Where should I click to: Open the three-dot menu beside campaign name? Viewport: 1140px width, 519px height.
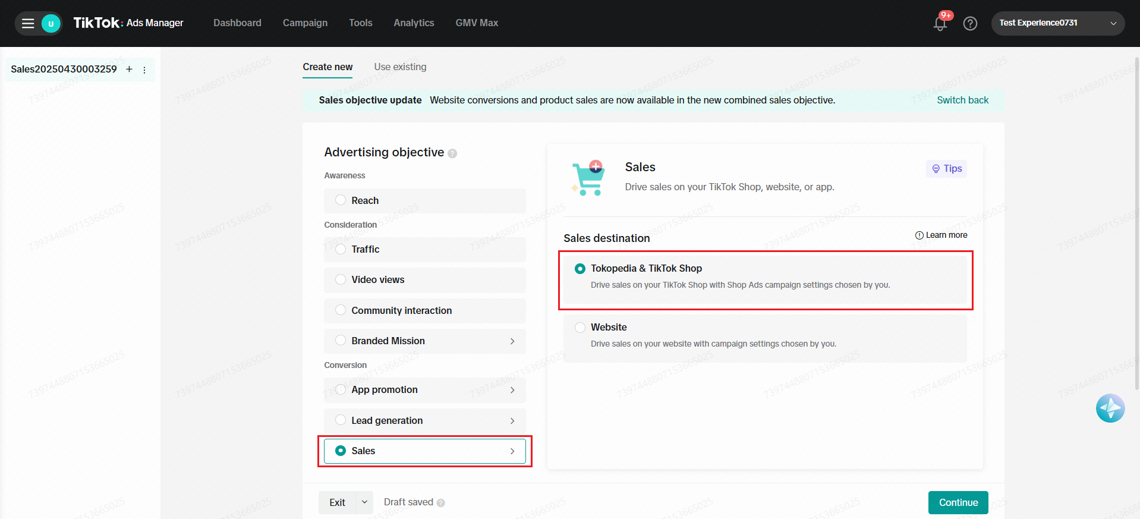coord(144,70)
